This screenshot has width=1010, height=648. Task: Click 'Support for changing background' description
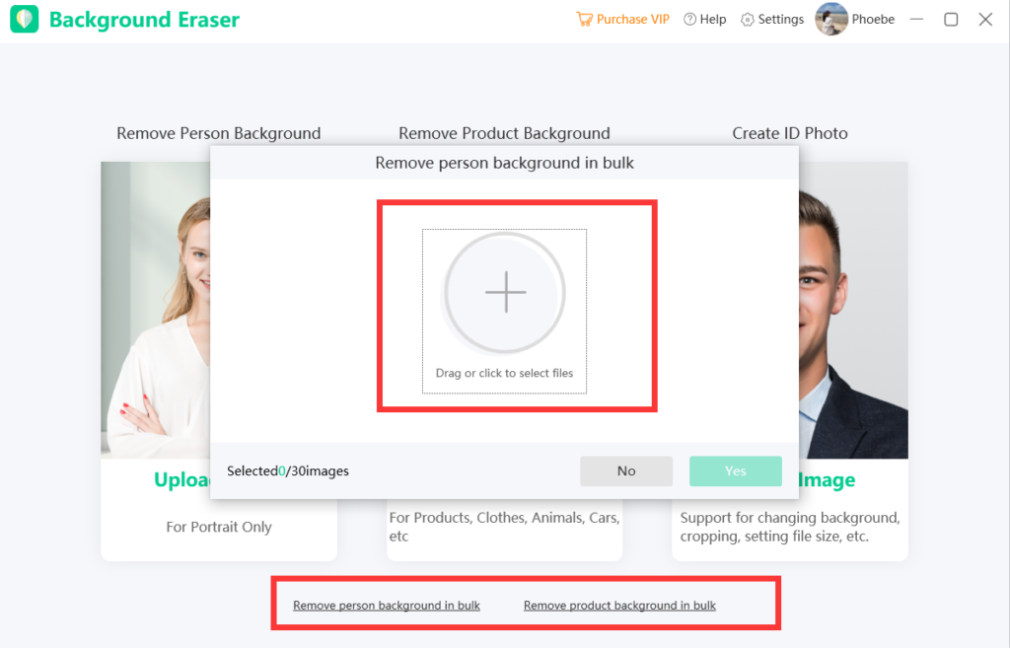click(x=790, y=527)
